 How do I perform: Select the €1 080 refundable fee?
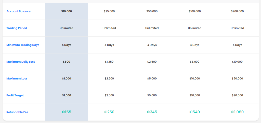click(237, 112)
